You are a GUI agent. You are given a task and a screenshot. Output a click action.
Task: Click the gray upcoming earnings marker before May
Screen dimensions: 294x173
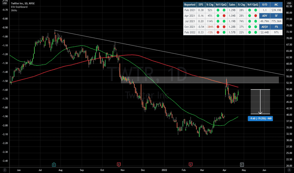[x=242, y=165]
